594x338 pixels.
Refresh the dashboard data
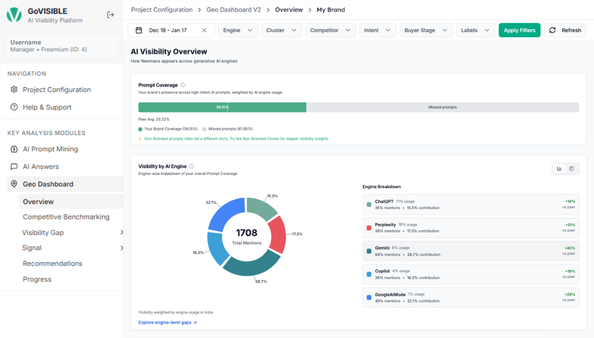[x=565, y=30]
